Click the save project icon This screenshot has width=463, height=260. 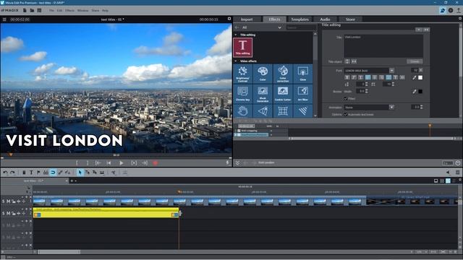(39, 10)
